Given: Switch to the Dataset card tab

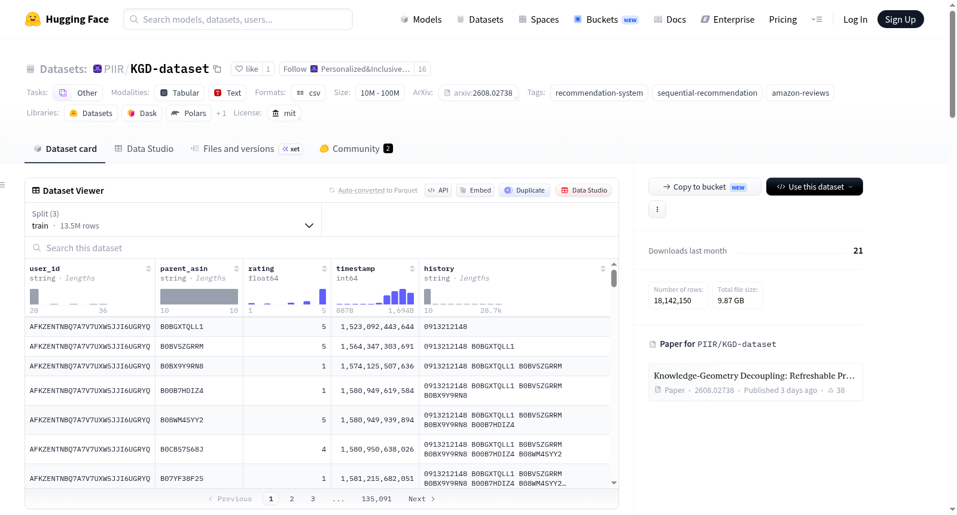Looking at the screenshot, I should pos(65,149).
